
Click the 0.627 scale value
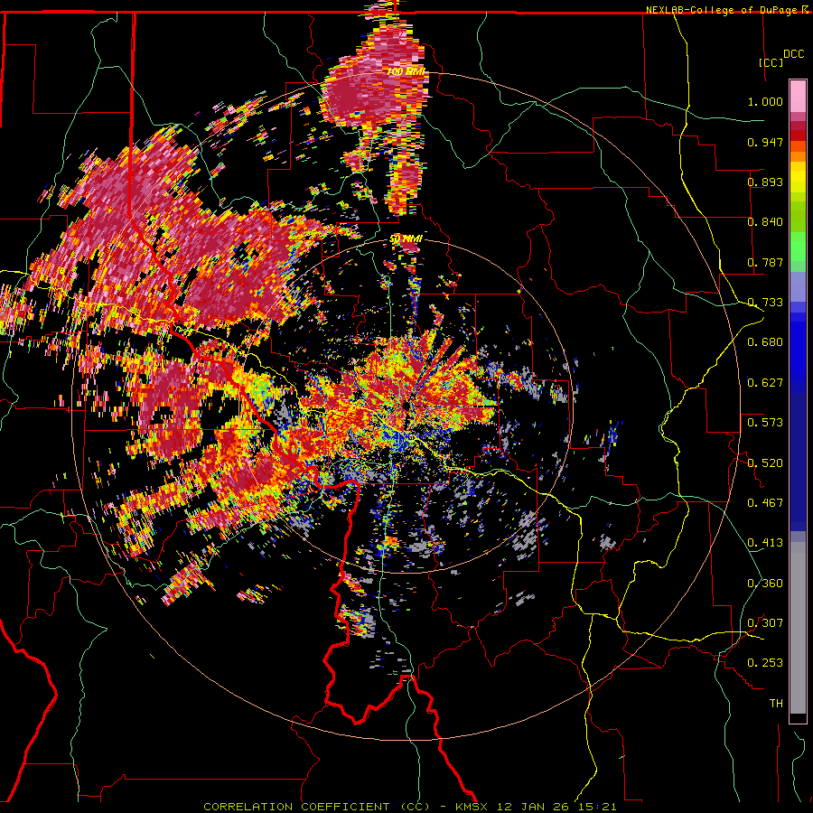coord(765,383)
